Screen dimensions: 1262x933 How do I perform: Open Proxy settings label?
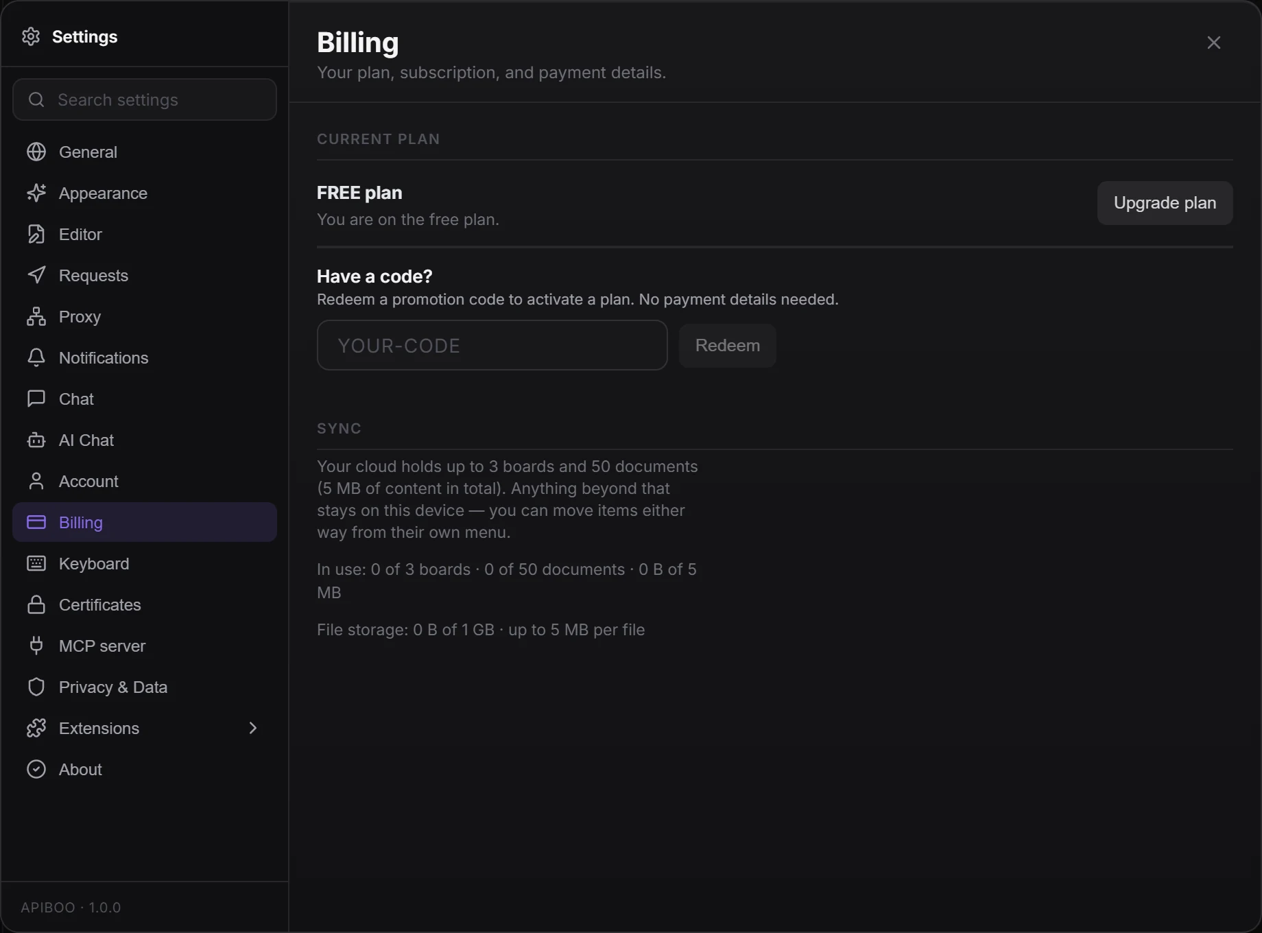[80, 317]
